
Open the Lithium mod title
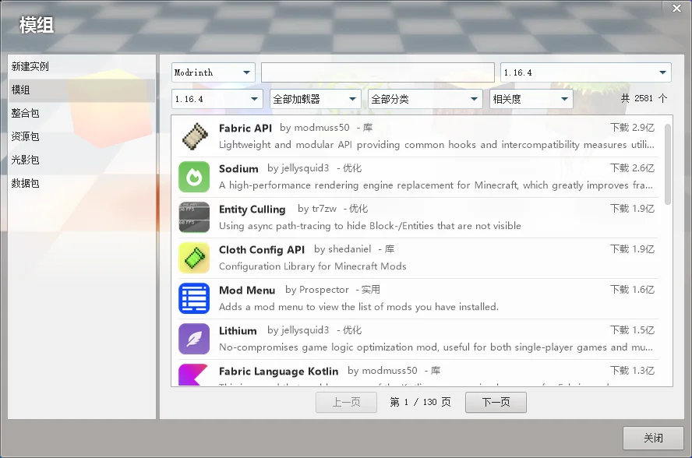click(238, 331)
